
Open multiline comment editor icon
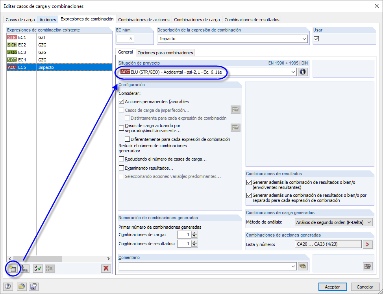[302, 266]
